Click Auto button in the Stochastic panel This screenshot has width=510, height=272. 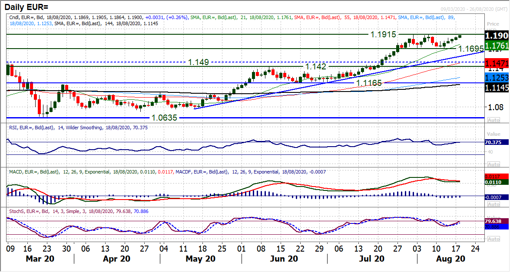(493, 239)
